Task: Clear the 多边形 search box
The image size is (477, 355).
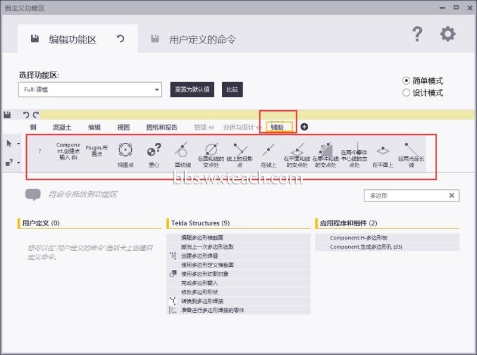Action: click(x=451, y=195)
